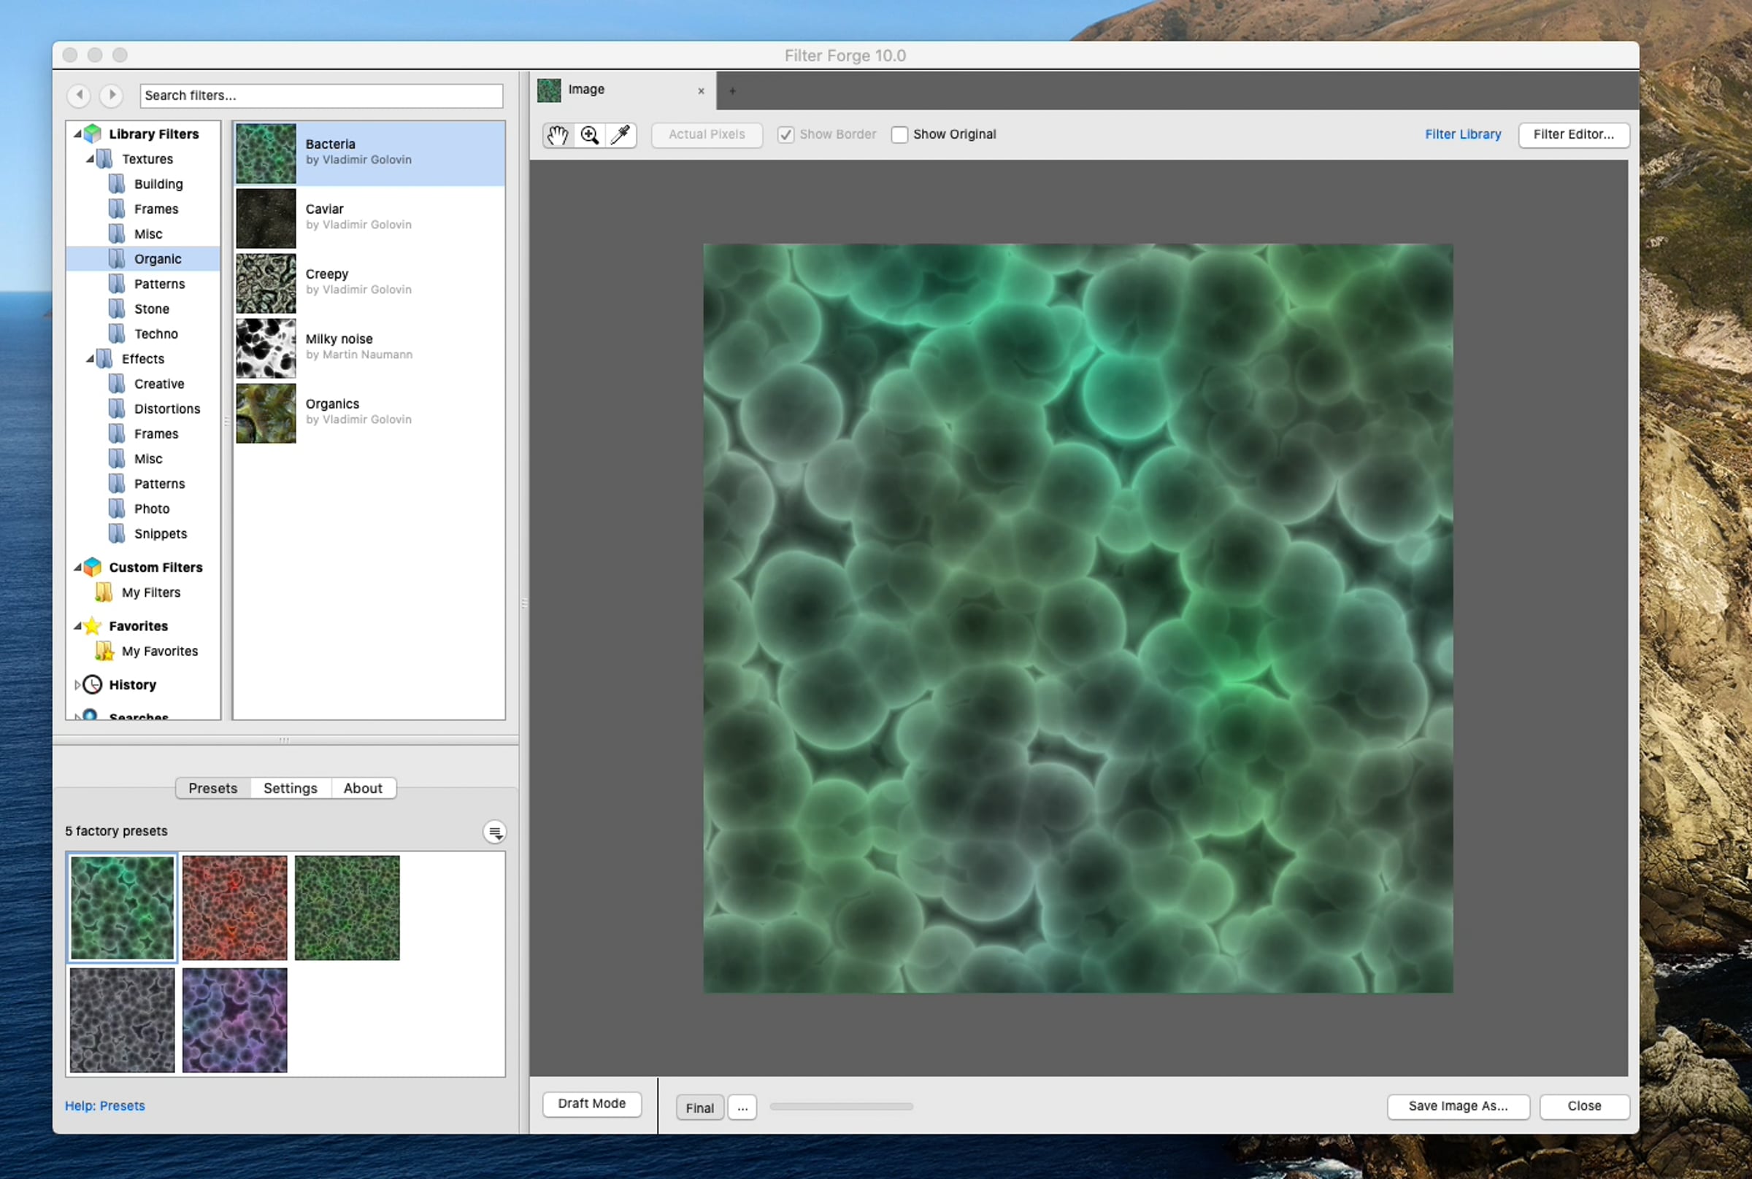The width and height of the screenshot is (1752, 1179).
Task: Click the Final render button
Action: point(699,1108)
